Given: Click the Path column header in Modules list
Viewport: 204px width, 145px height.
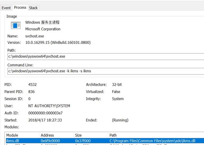Looking at the screenshot, I should pyautogui.click(x=113, y=135).
